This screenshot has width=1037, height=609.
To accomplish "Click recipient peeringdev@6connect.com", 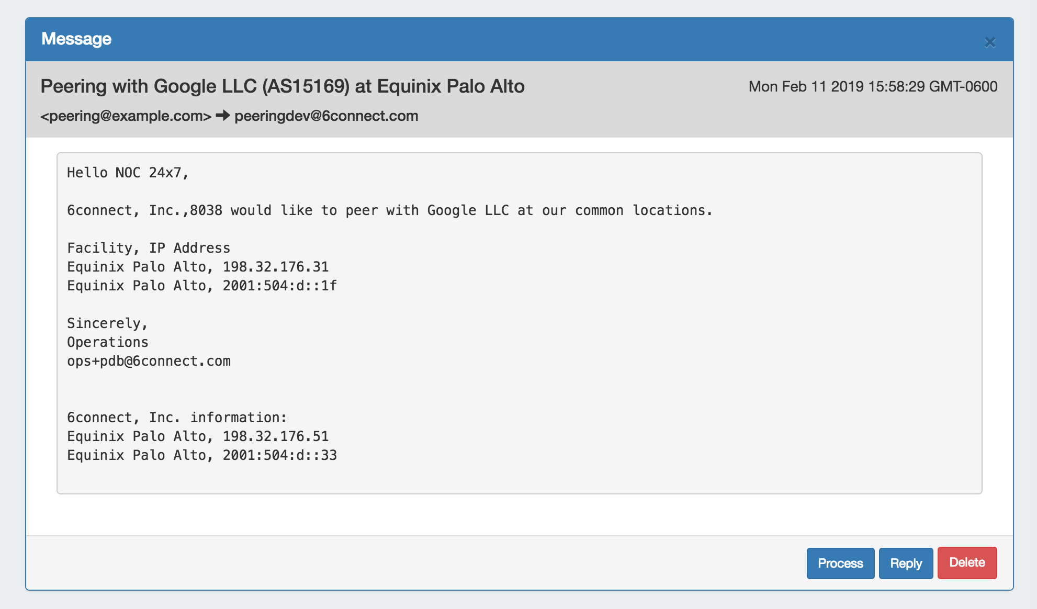I will pyautogui.click(x=326, y=116).
